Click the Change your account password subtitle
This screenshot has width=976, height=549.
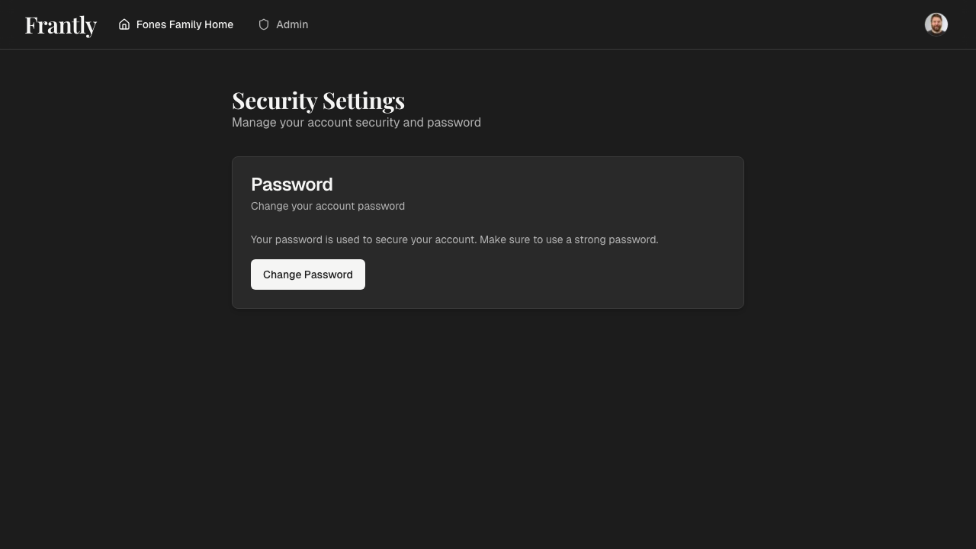[x=328, y=206]
